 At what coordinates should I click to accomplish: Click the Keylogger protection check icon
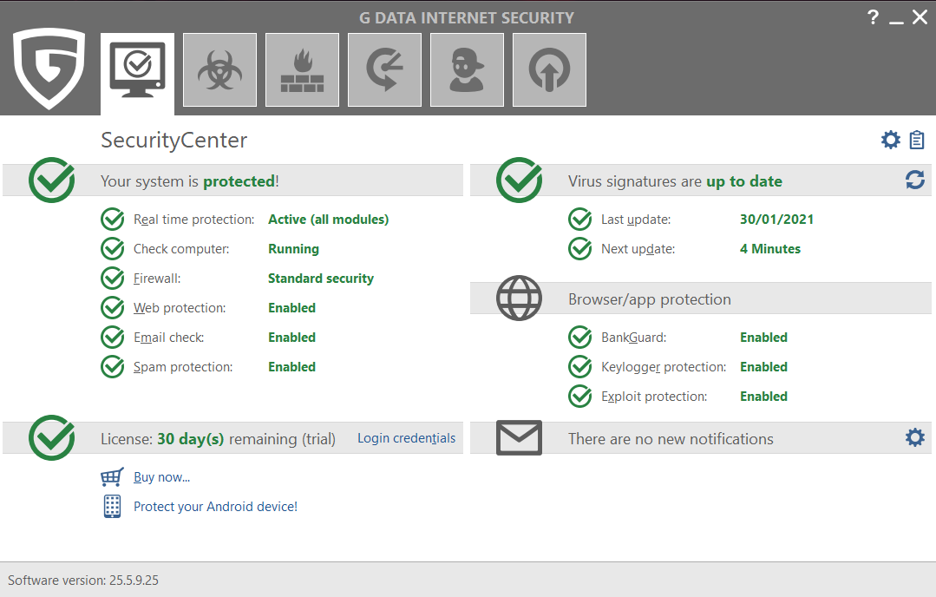(x=579, y=366)
